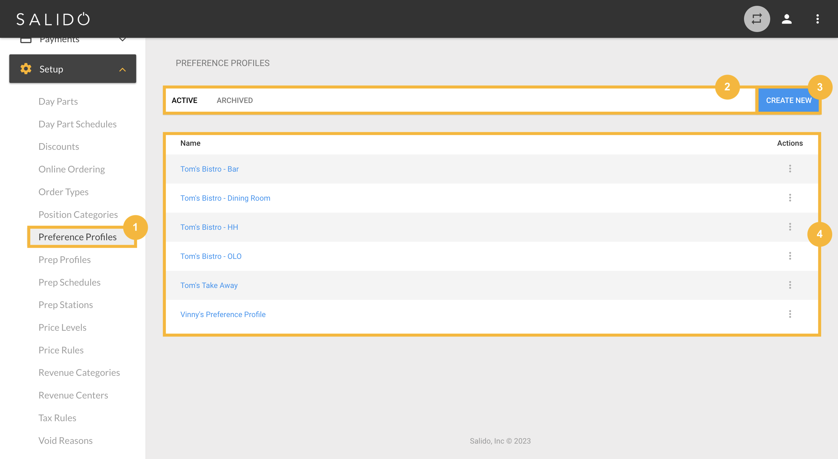This screenshot has width=838, height=459.
Task: Open the top bar kebab menu
Action: 817,19
